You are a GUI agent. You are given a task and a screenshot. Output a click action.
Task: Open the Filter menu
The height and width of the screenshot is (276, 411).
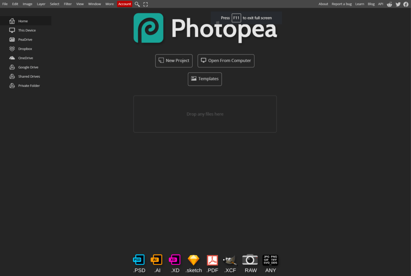[x=67, y=4]
